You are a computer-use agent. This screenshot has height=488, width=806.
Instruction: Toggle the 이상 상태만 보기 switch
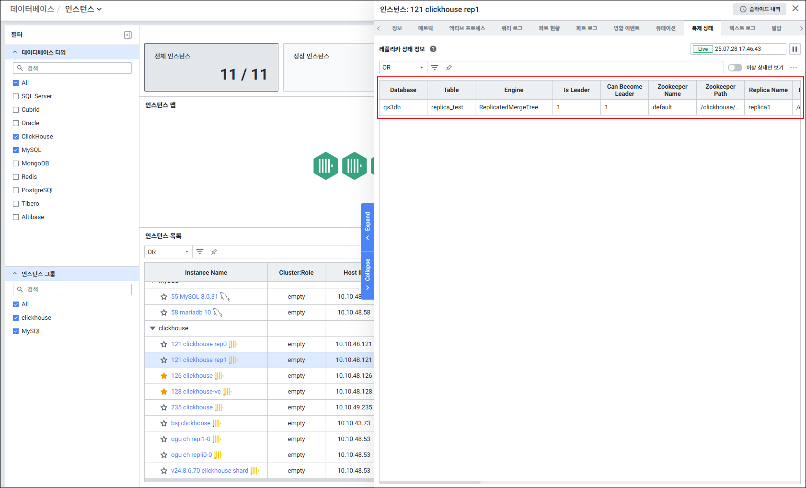(735, 68)
